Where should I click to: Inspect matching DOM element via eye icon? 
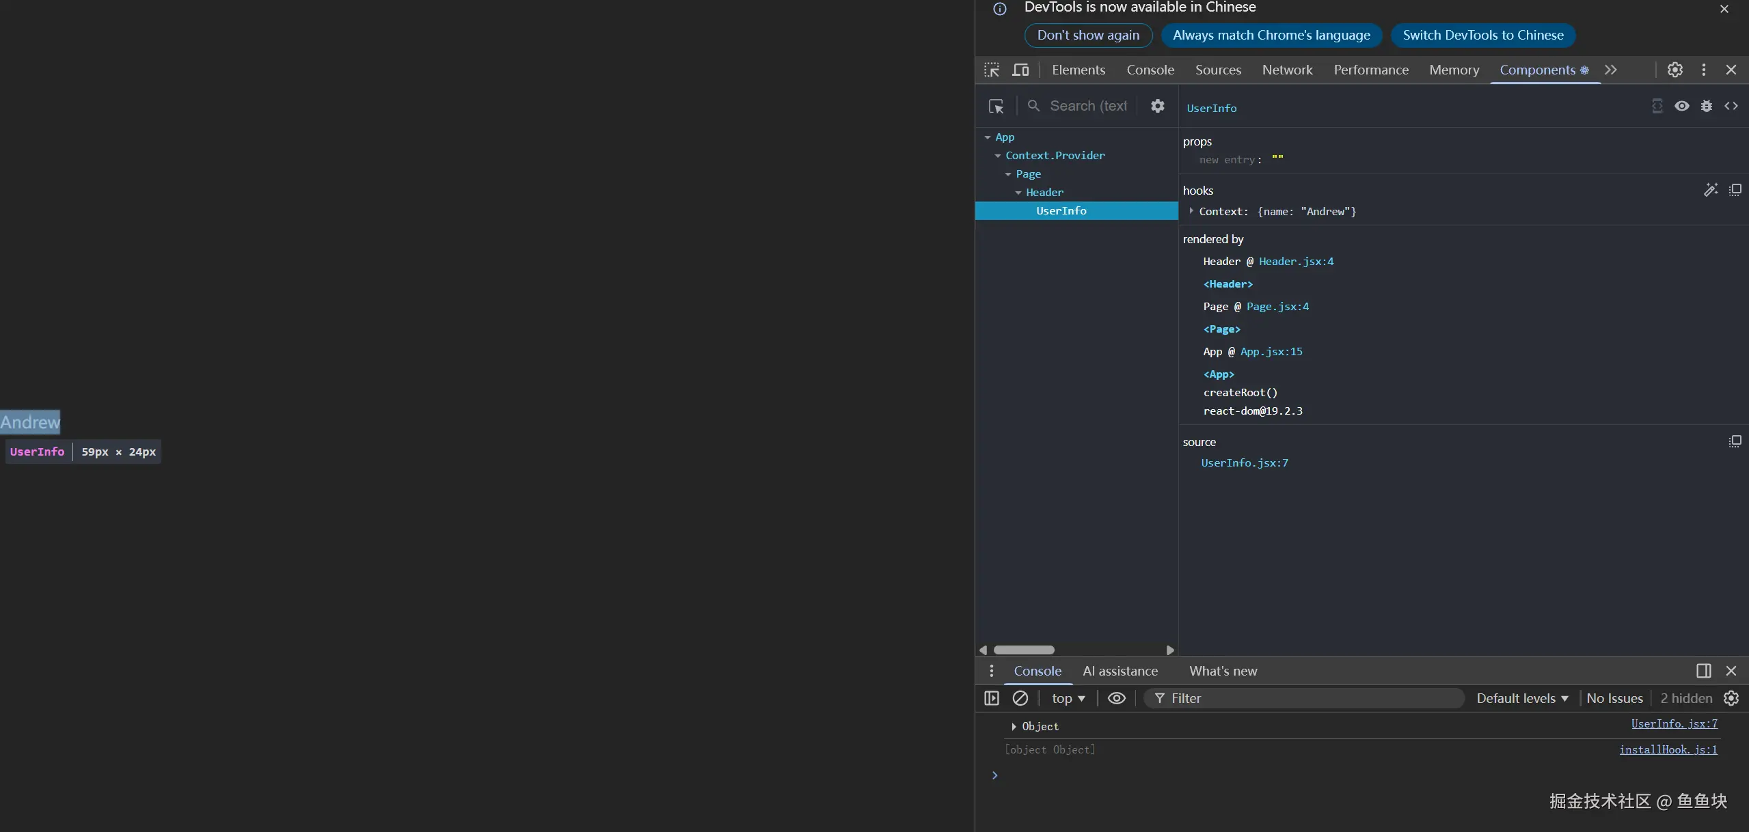(x=1682, y=106)
